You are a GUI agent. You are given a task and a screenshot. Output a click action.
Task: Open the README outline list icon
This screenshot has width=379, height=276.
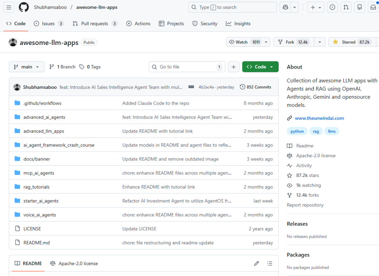(x=270, y=263)
